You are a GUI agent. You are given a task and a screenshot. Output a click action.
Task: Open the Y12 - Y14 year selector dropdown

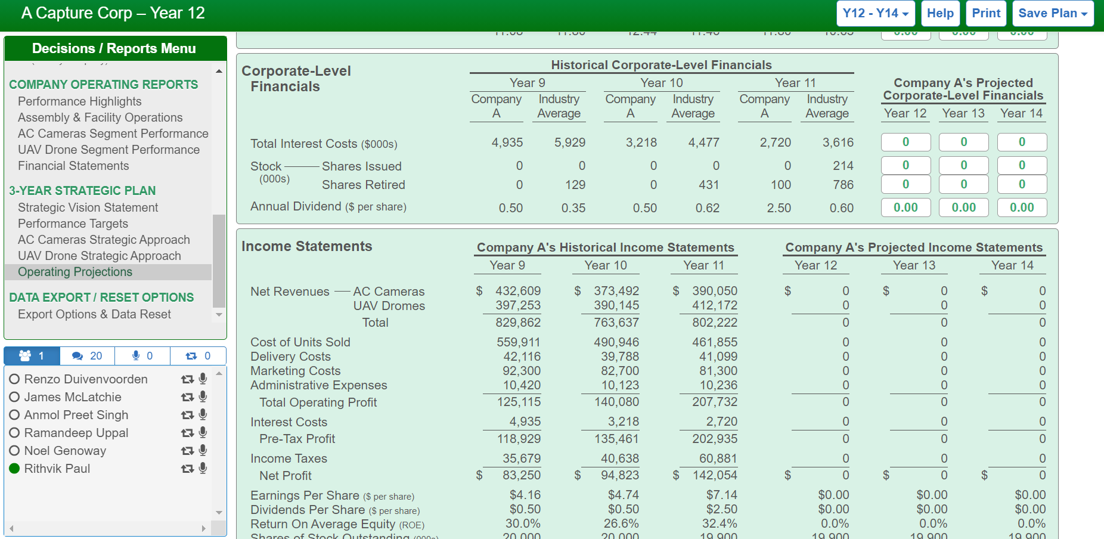click(875, 13)
